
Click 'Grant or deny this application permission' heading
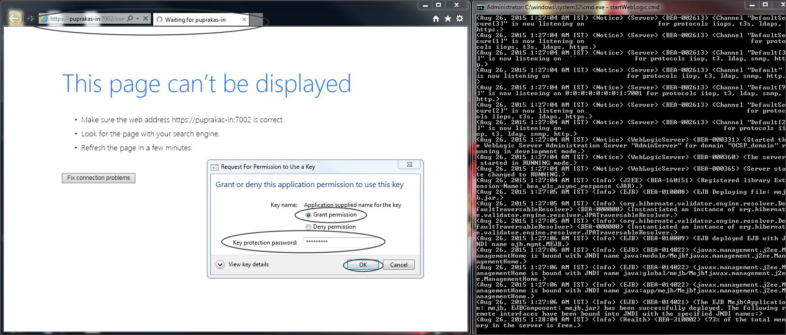[309, 185]
